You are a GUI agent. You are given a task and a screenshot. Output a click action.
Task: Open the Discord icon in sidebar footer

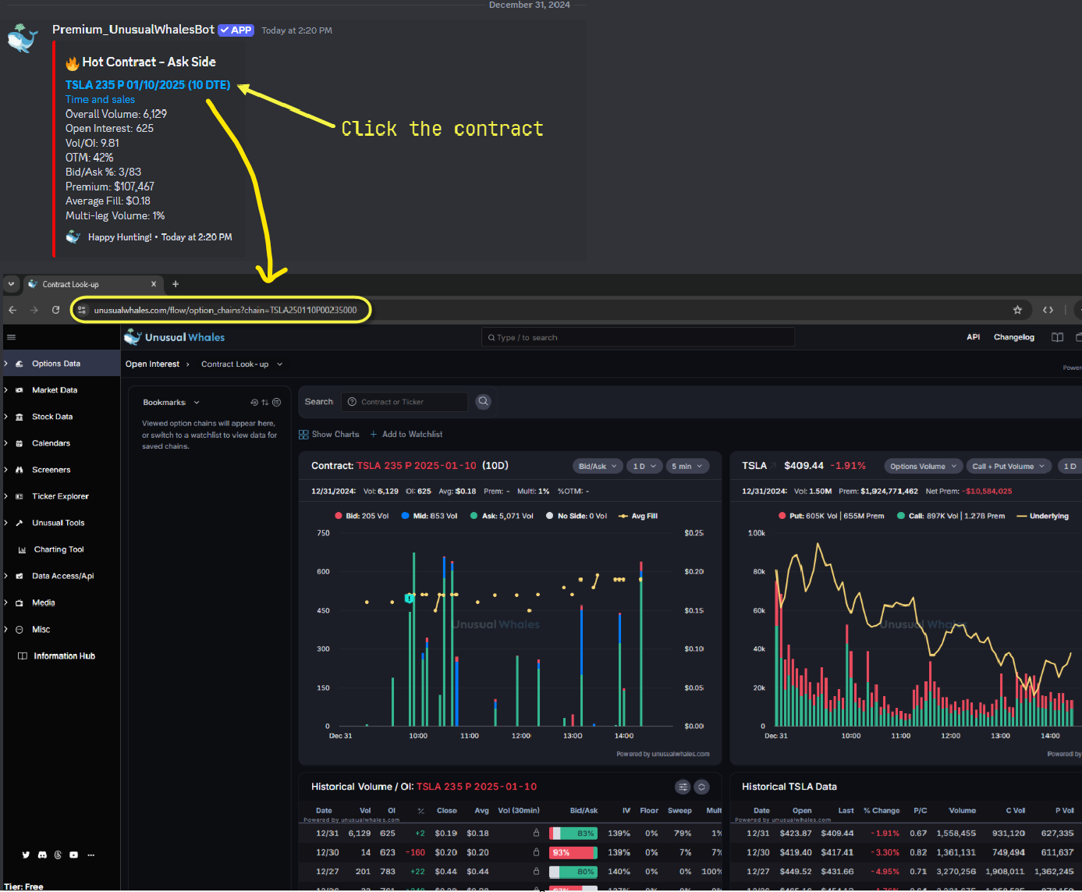42,855
